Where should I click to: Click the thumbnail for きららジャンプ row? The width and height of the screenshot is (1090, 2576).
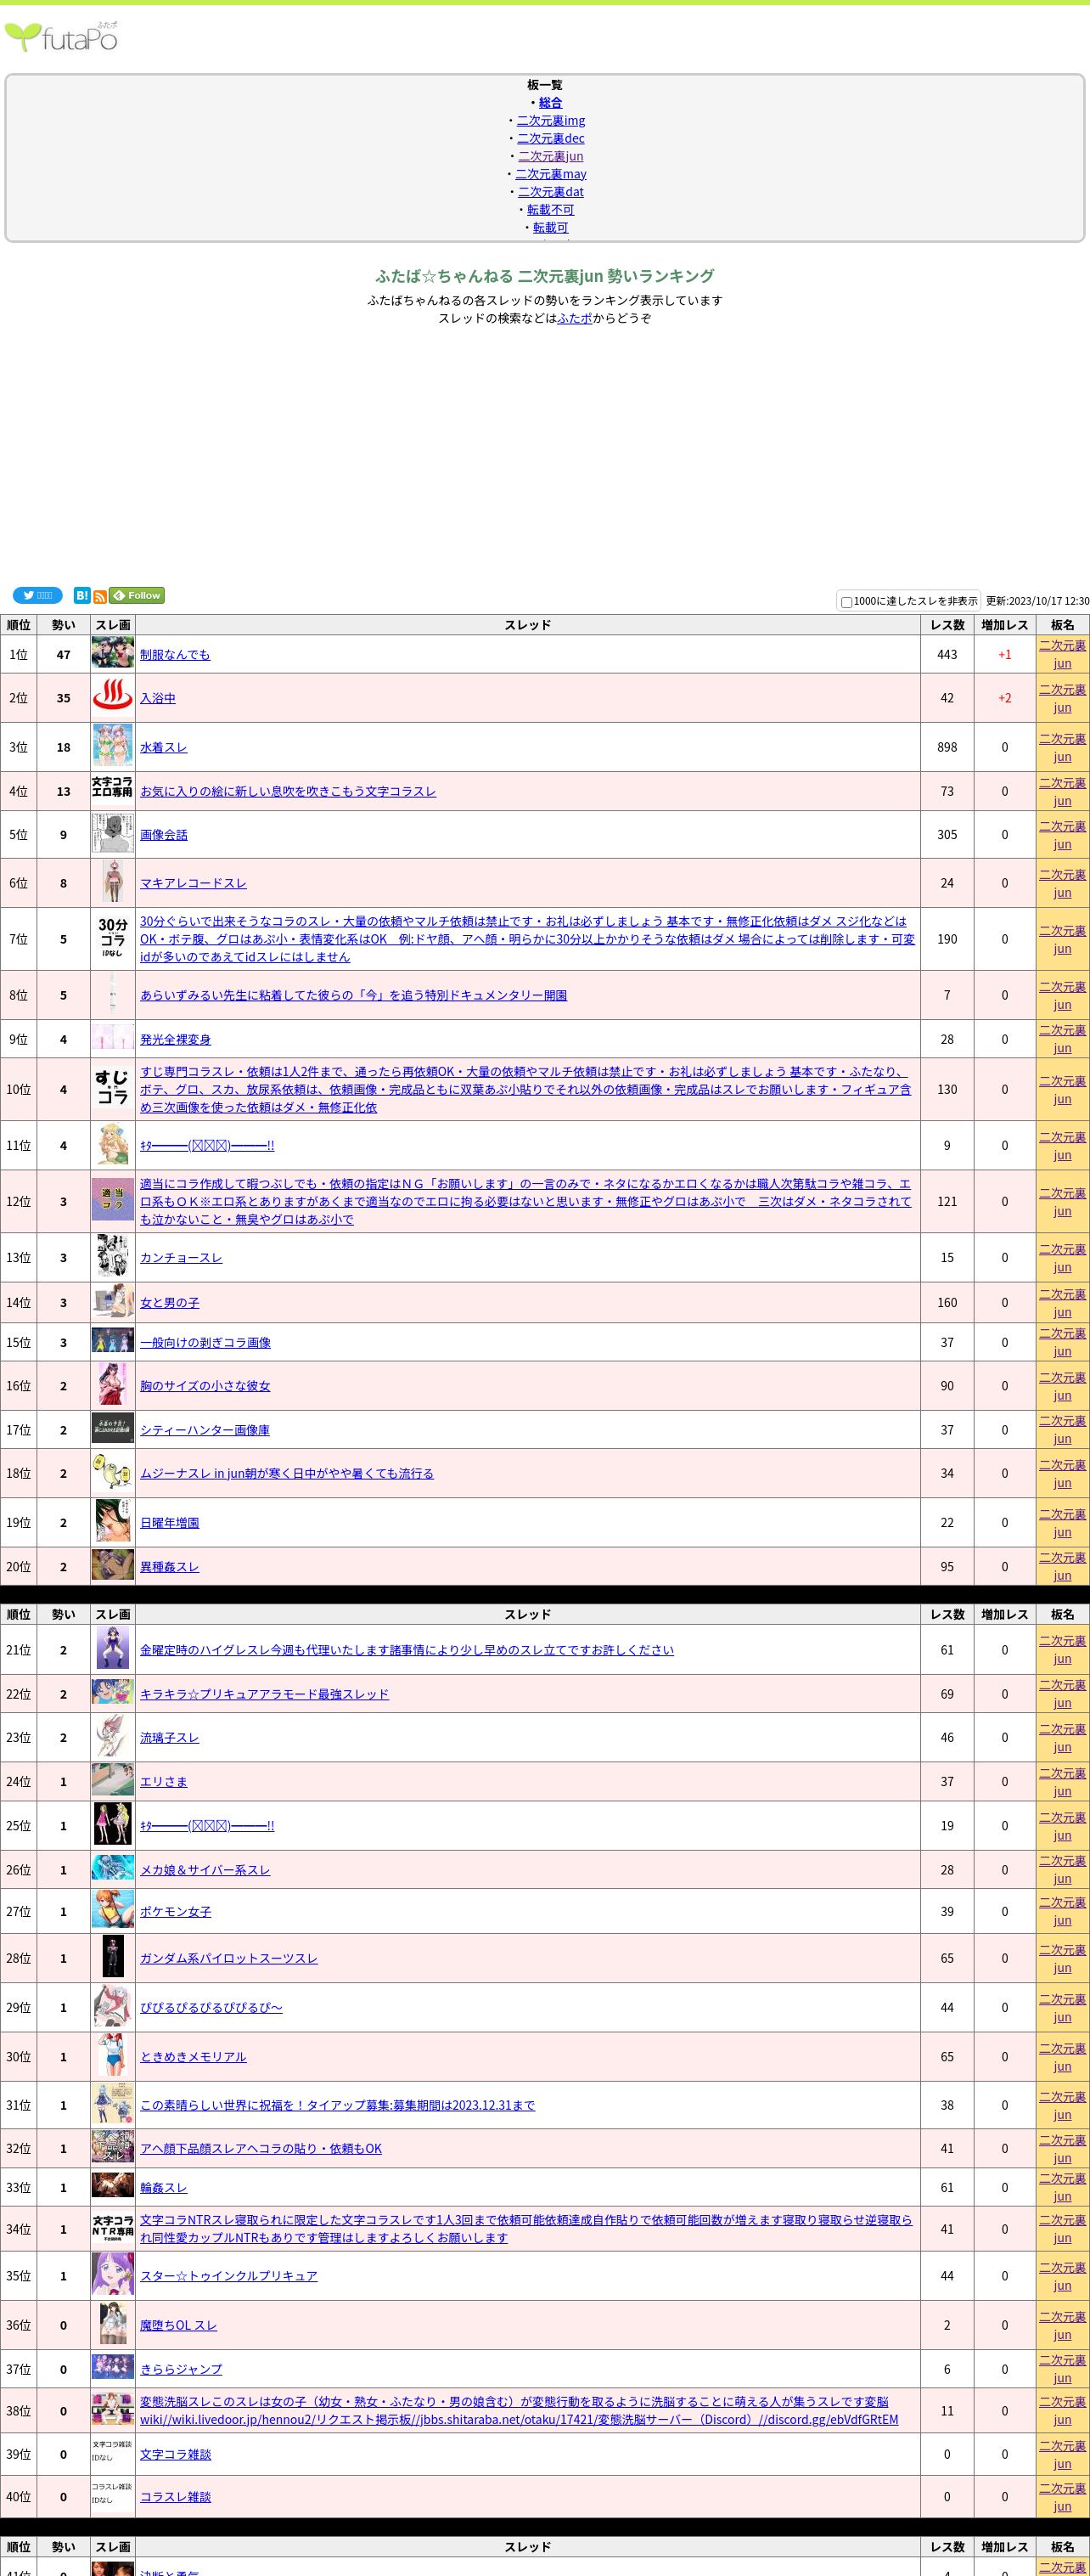coord(113,2366)
